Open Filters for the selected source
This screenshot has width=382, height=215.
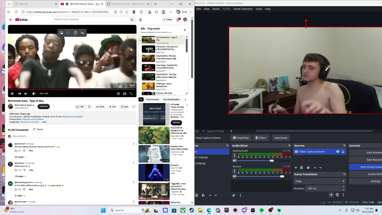point(261,138)
